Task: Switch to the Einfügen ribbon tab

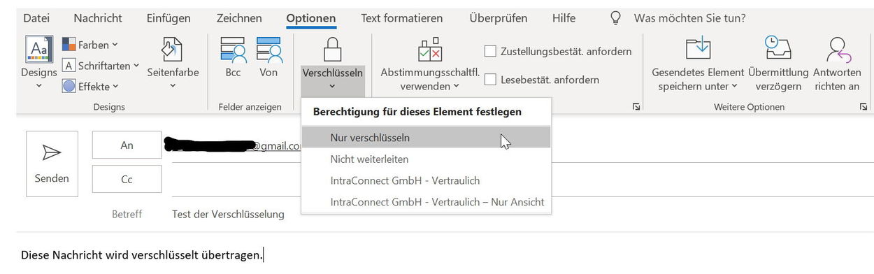Action: (169, 18)
